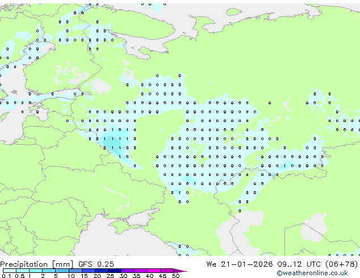Click the 20–25 mm dark blue swatch
The height and width of the screenshot is (278, 360).
(x=102, y=271)
